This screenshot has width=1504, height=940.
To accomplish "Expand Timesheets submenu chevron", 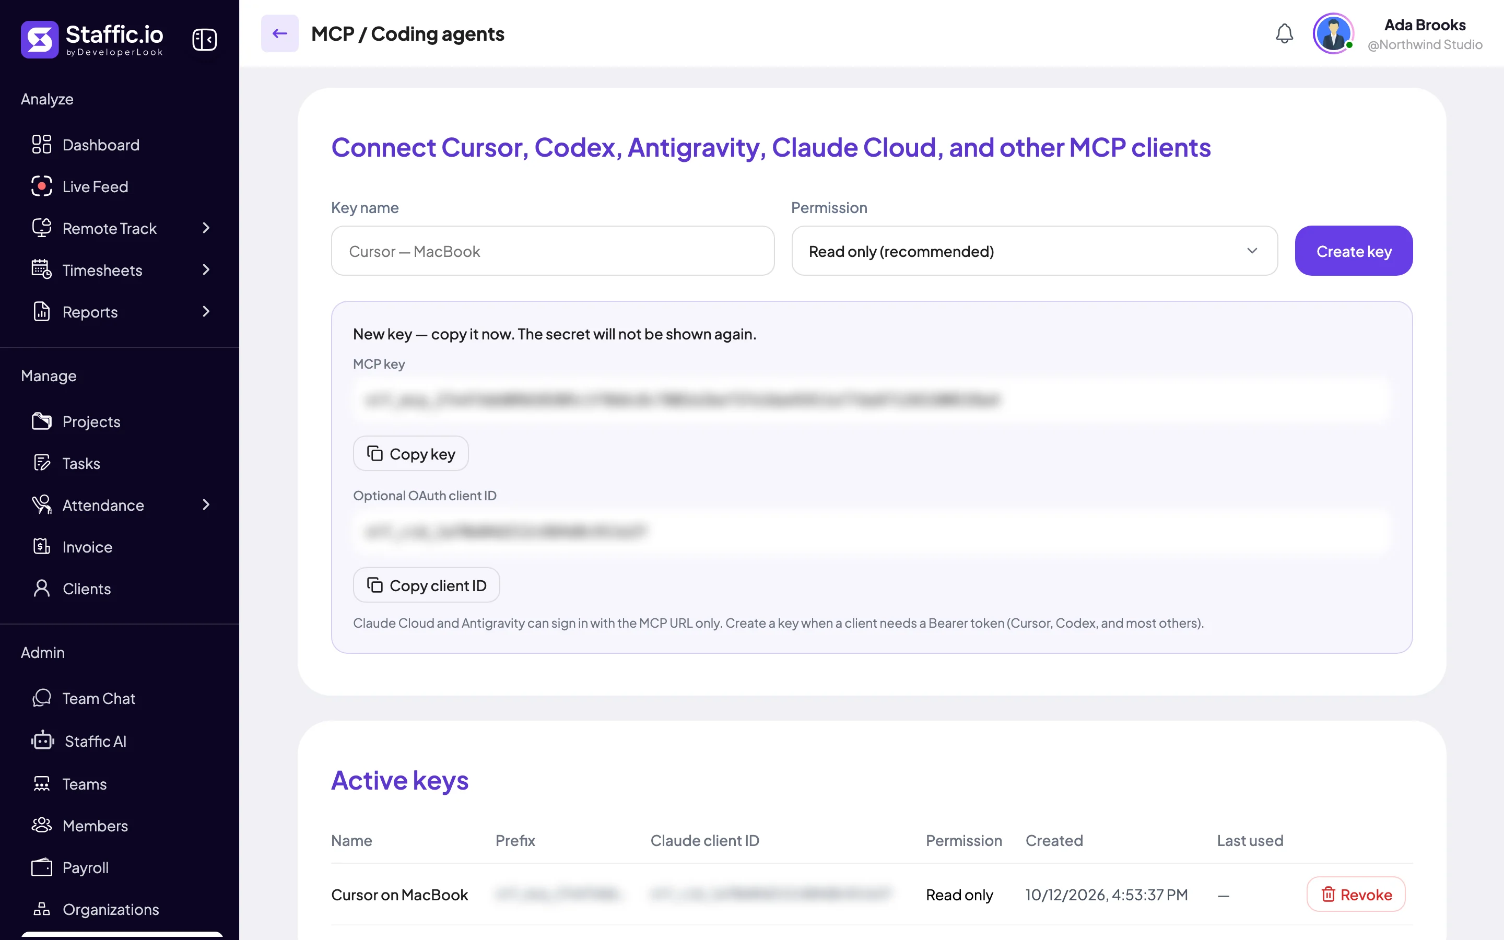I will pyautogui.click(x=206, y=270).
